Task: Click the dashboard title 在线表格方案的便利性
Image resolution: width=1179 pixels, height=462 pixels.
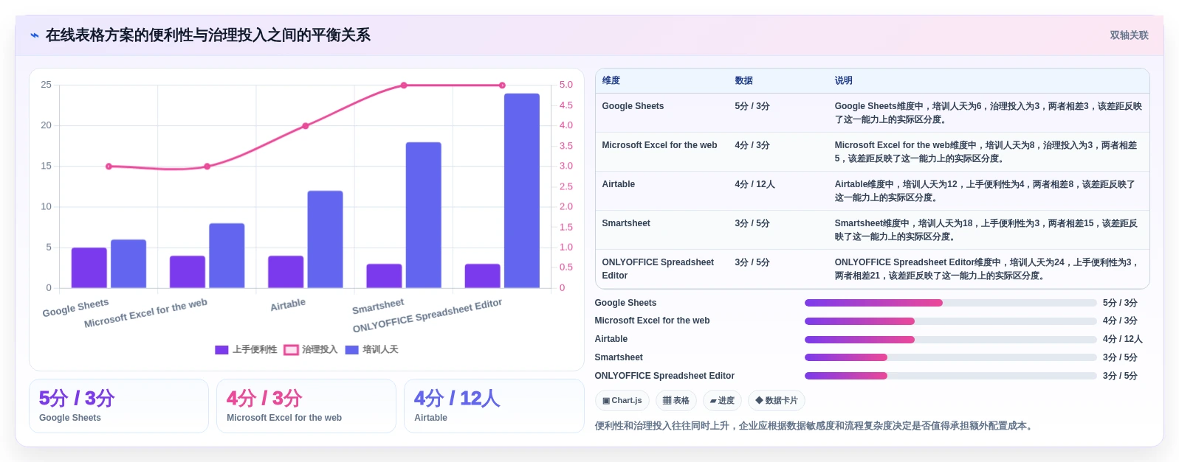Action: point(208,35)
